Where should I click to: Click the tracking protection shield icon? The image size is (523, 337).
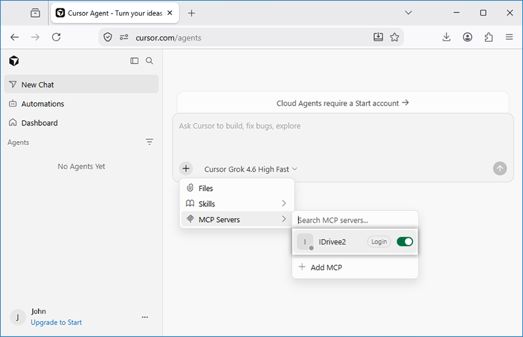tap(107, 37)
